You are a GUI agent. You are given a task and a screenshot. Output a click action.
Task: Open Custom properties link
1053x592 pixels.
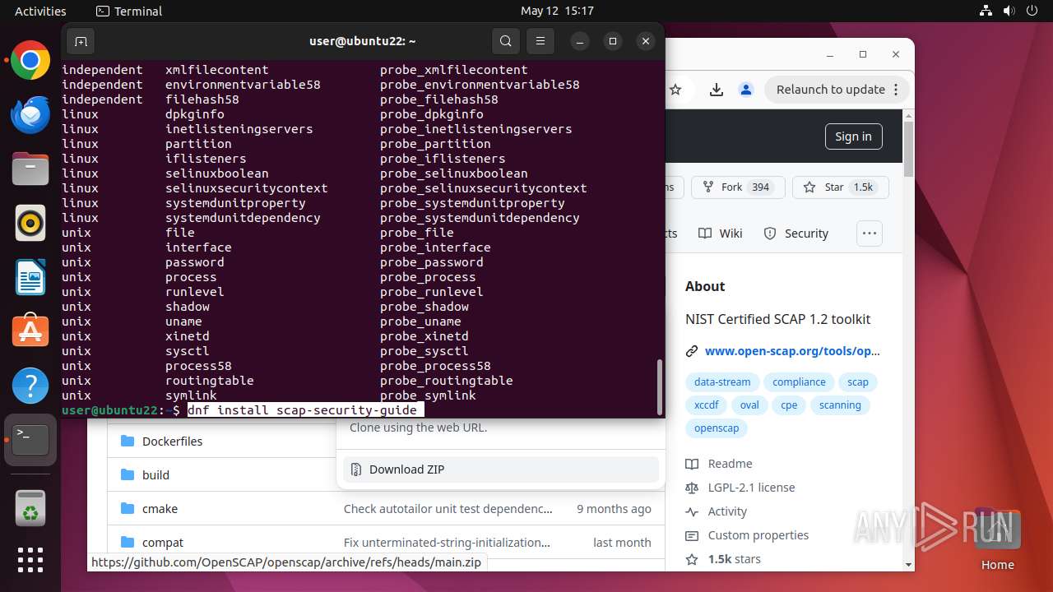758,535
